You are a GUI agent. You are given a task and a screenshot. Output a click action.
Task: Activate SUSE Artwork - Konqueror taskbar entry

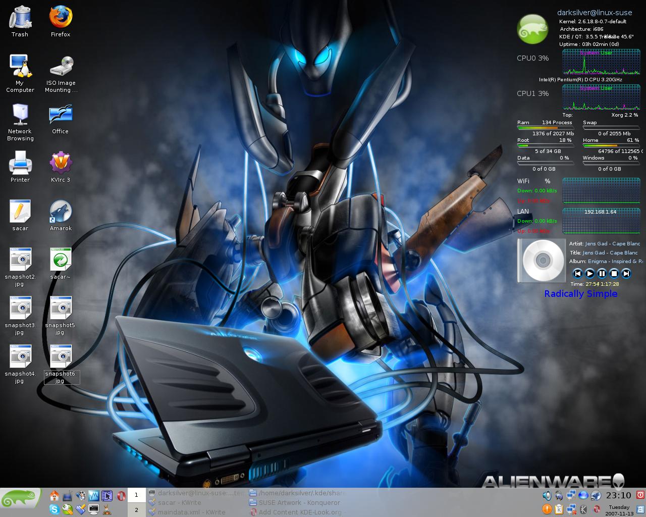click(298, 502)
